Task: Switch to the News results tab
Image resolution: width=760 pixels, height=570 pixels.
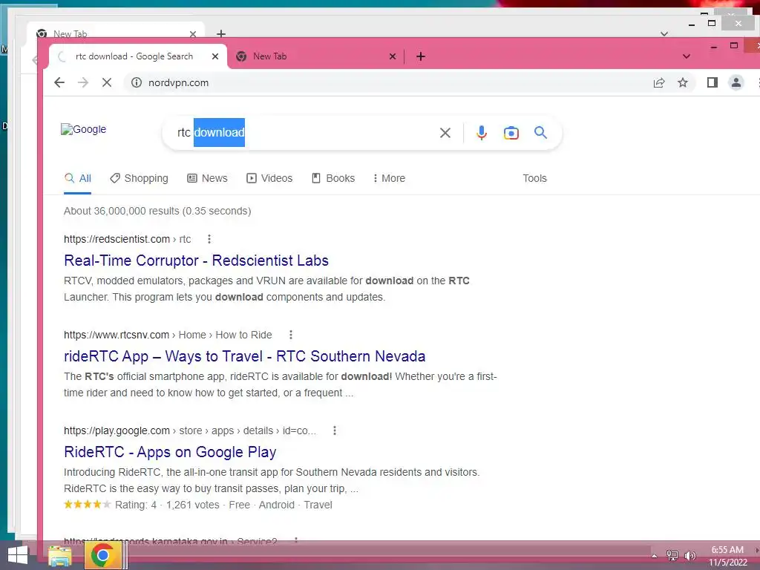Action: [208, 178]
